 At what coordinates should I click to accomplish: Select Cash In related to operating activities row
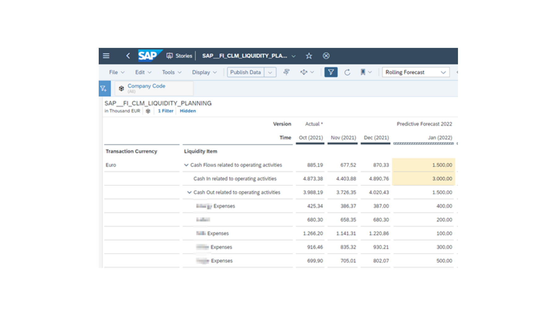[235, 179]
